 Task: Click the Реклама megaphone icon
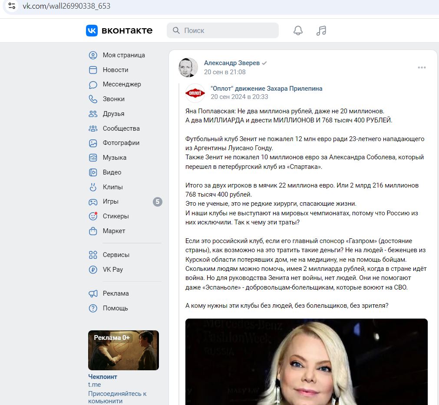coord(93,293)
